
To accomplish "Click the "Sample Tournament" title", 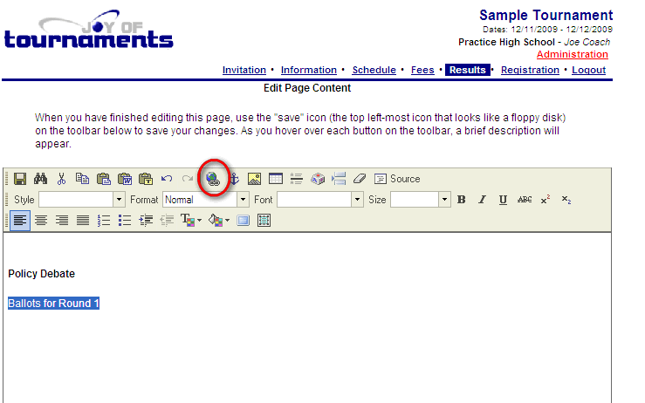I will point(546,15).
